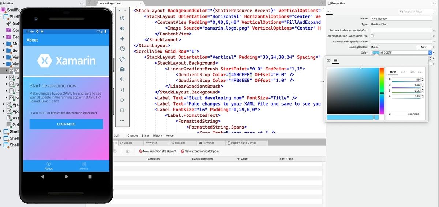The width and height of the screenshot is (439, 207).
Task: Switch to the History editor tab
Action: click(157, 135)
